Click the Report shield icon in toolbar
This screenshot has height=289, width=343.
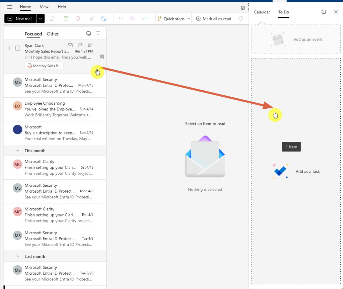pyautogui.click(x=78, y=19)
